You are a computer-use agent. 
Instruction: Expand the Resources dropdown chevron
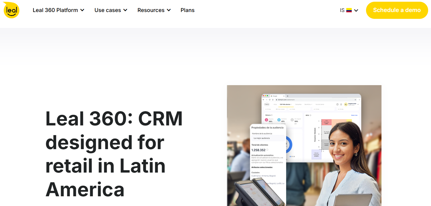[x=169, y=10]
